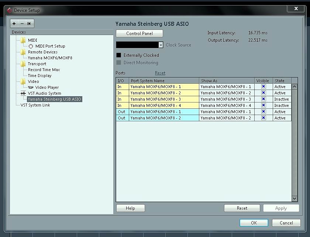Viewport: 310px width, 237px height.
Task: Open the Clock Source dropdown
Action: coord(161,45)
